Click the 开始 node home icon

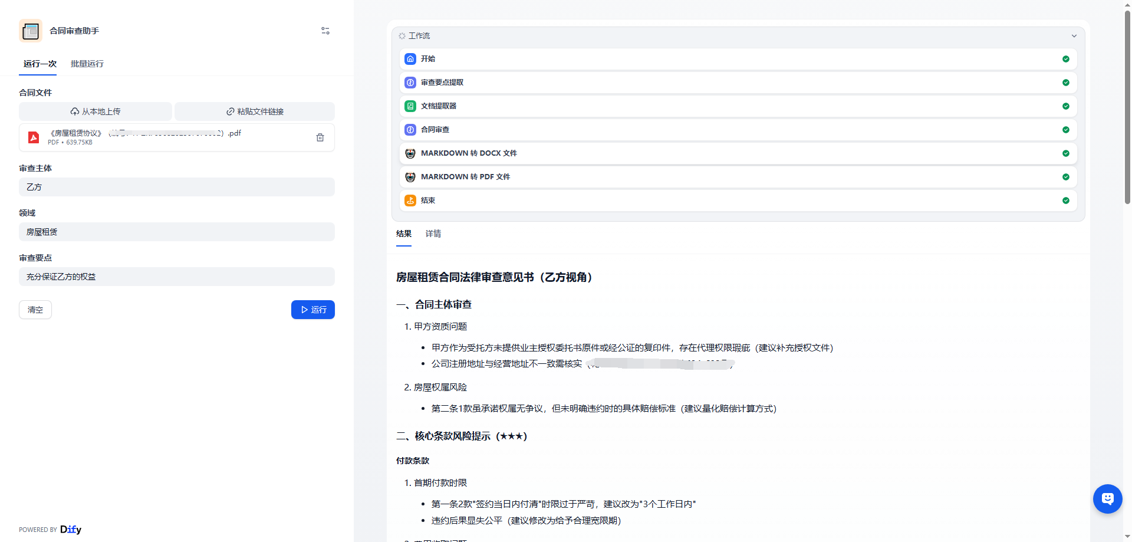(x=410, y=59)
